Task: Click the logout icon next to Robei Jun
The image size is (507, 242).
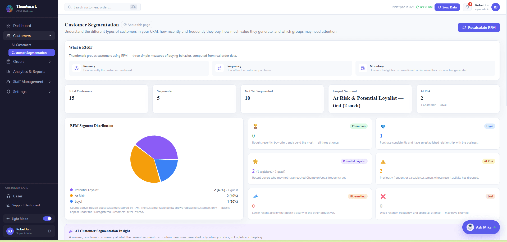Action: (x=50, y=231)
